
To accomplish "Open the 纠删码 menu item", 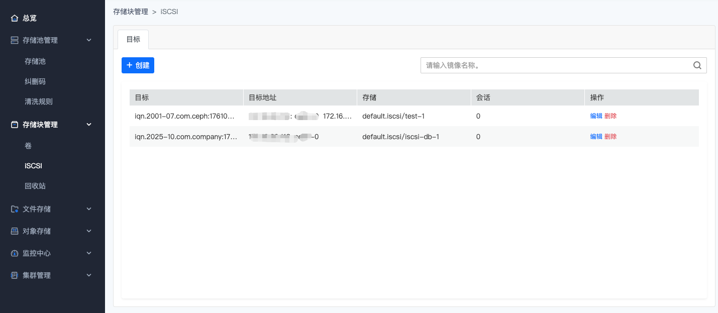I will click(35, 81).
